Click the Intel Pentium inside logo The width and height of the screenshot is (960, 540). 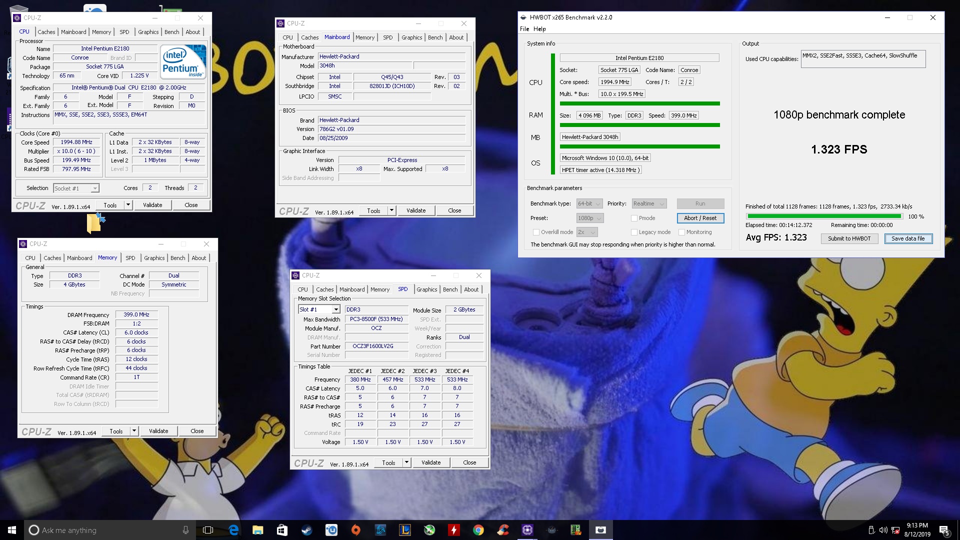click(x=184, y=61)
